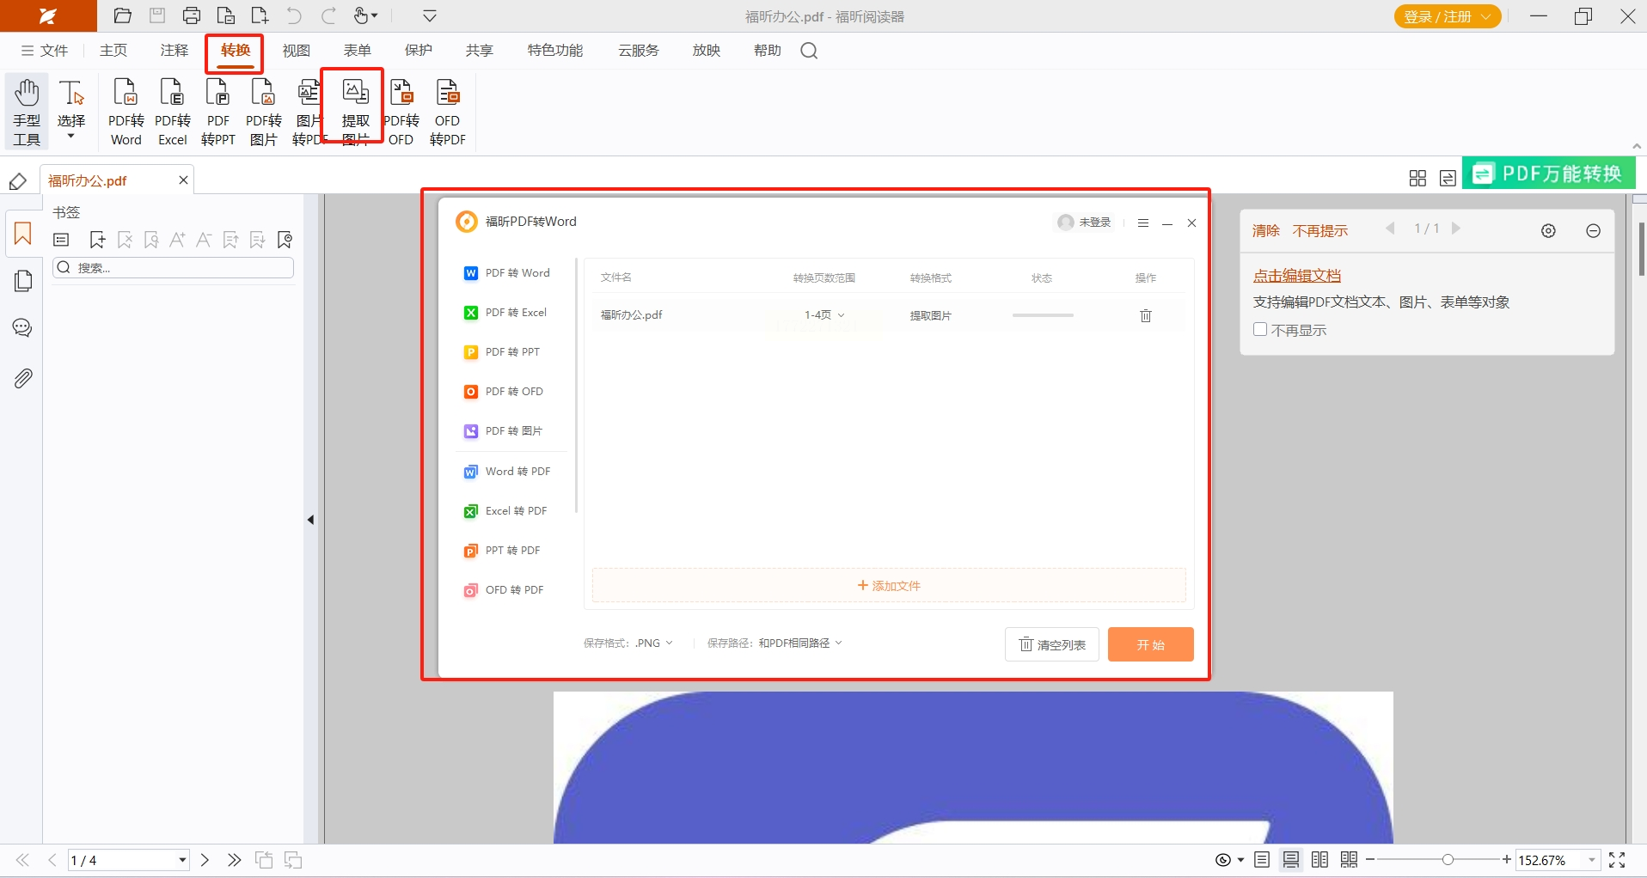Collapse the bookmark side panel arrow
Screen dimensions: 1647x878
310,520
